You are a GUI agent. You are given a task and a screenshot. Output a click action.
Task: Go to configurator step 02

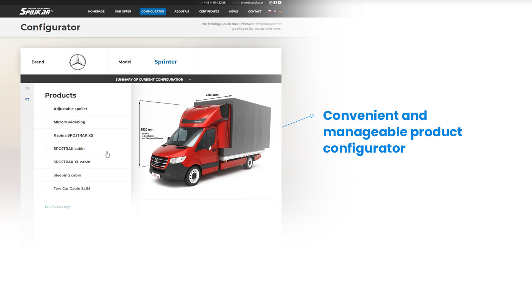coord(27,99)
